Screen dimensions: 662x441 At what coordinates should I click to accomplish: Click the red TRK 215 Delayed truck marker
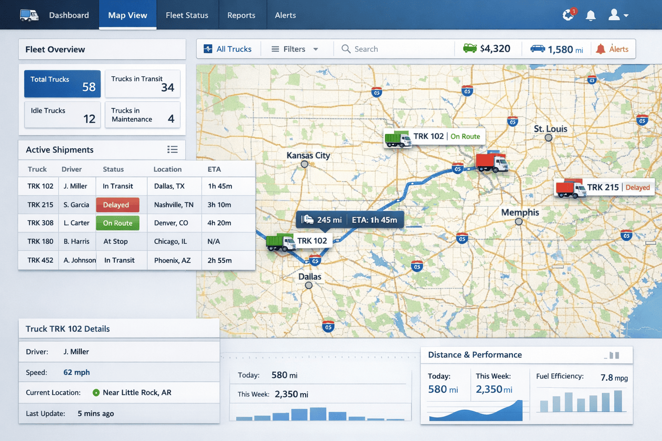pos(570,188)
